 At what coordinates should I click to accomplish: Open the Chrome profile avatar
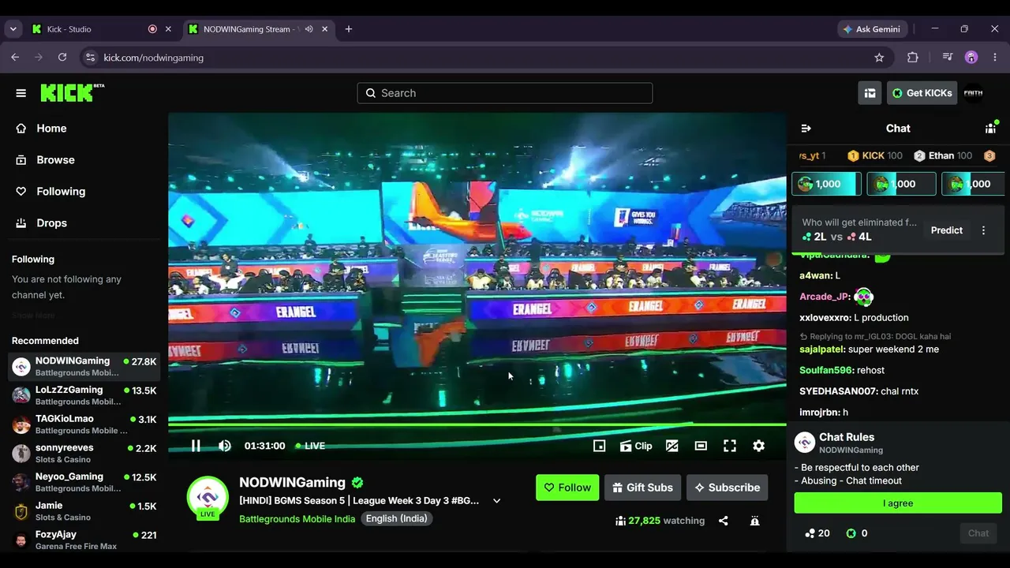(971, 58)
